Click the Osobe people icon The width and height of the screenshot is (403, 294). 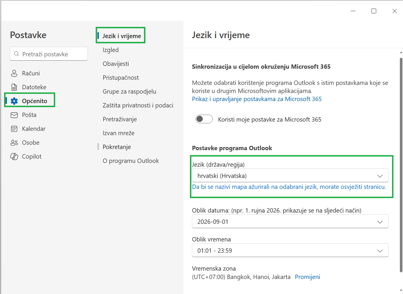coord(14,143)
